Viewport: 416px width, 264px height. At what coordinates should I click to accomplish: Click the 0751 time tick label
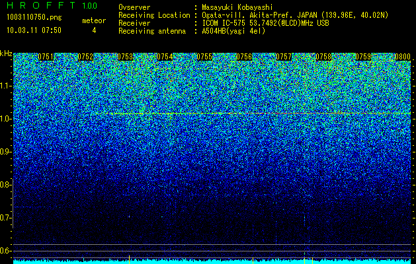pyautogui.click(x=46, y=57)
